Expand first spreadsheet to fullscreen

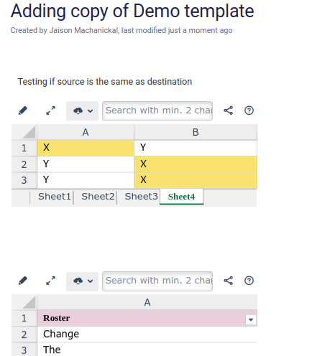tap(50, 111)
